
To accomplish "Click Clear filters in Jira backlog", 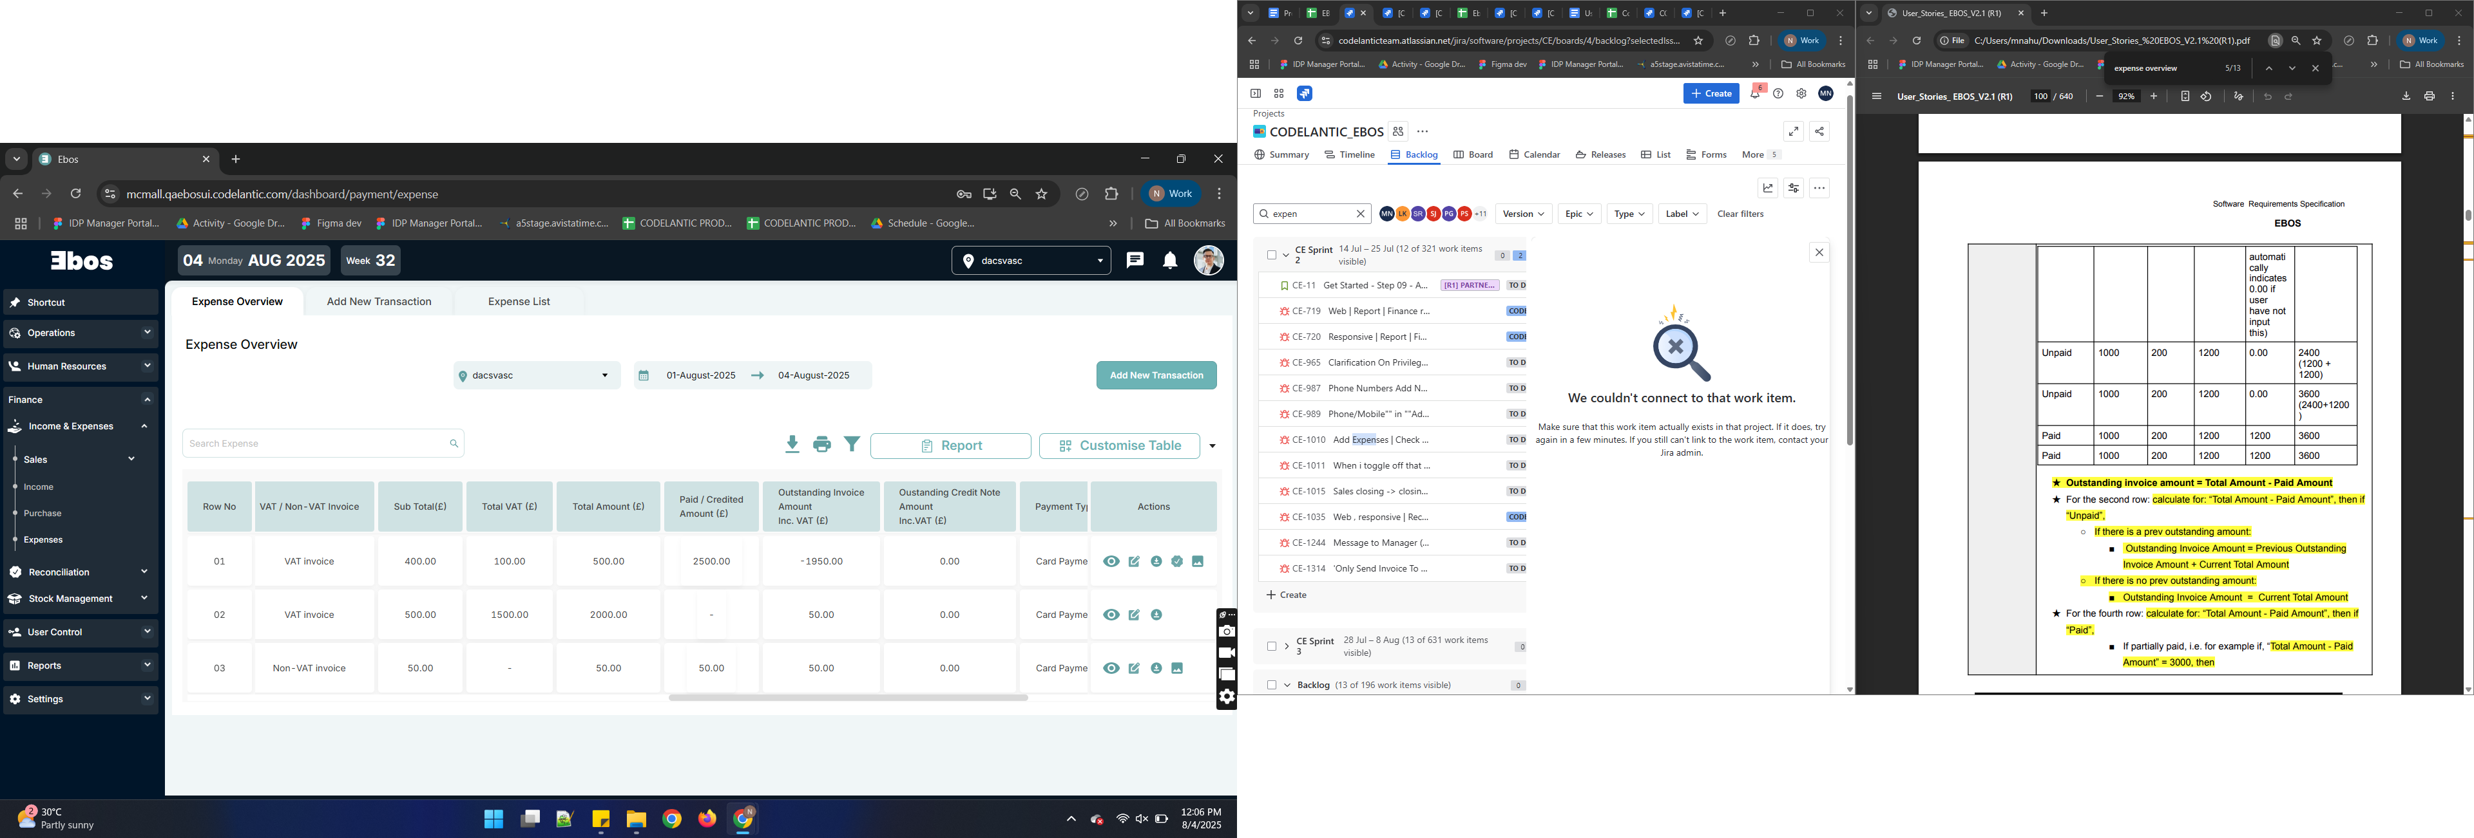I will pyautogui.click(x=1740, y=214).
